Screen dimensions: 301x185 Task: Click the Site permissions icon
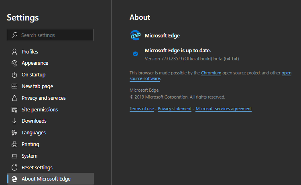click(x=14, y=110)
